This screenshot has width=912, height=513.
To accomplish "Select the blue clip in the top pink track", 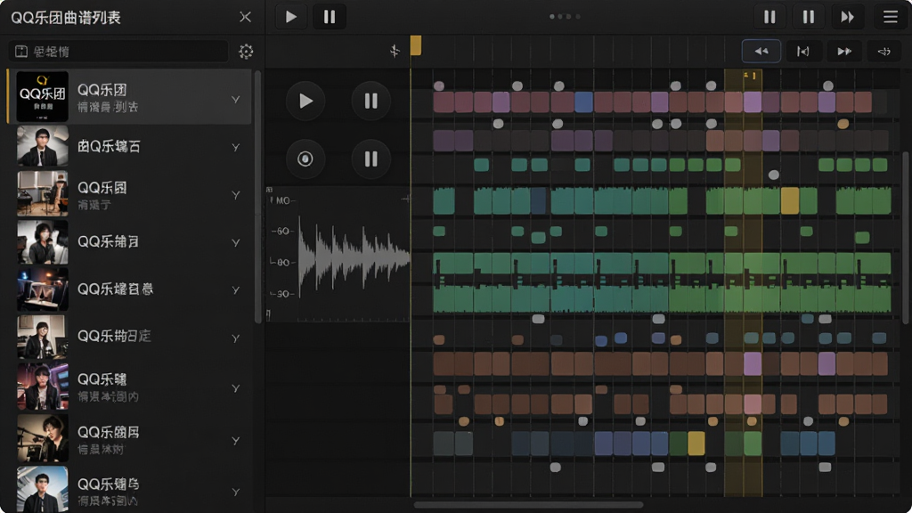I will click(583, 102).
